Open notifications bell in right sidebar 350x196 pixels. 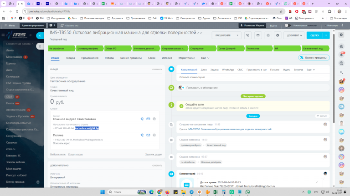click(x=341, y=55)
